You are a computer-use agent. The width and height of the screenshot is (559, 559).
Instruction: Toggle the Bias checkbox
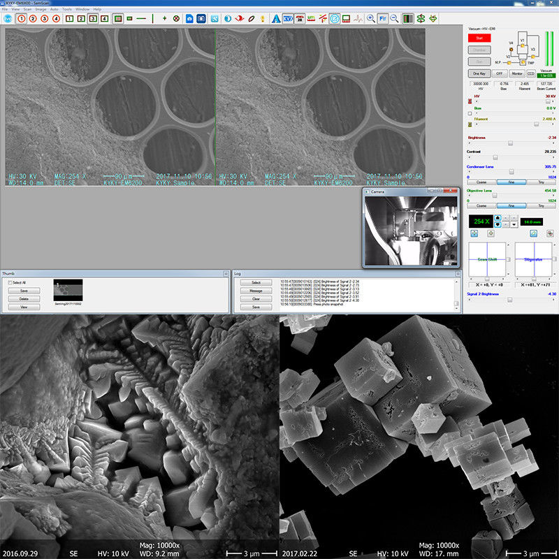(470, 113)
